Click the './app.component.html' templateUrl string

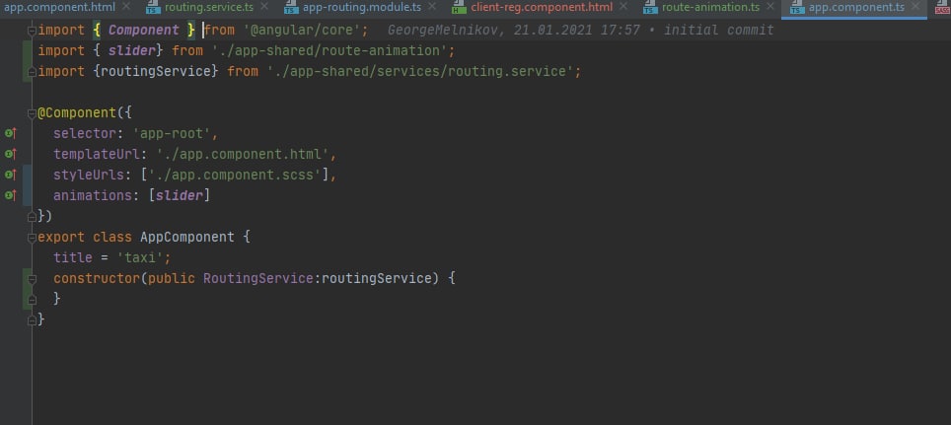coord(242,154)
